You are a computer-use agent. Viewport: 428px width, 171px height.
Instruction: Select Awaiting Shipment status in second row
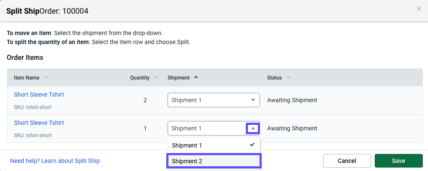(292, 128)
